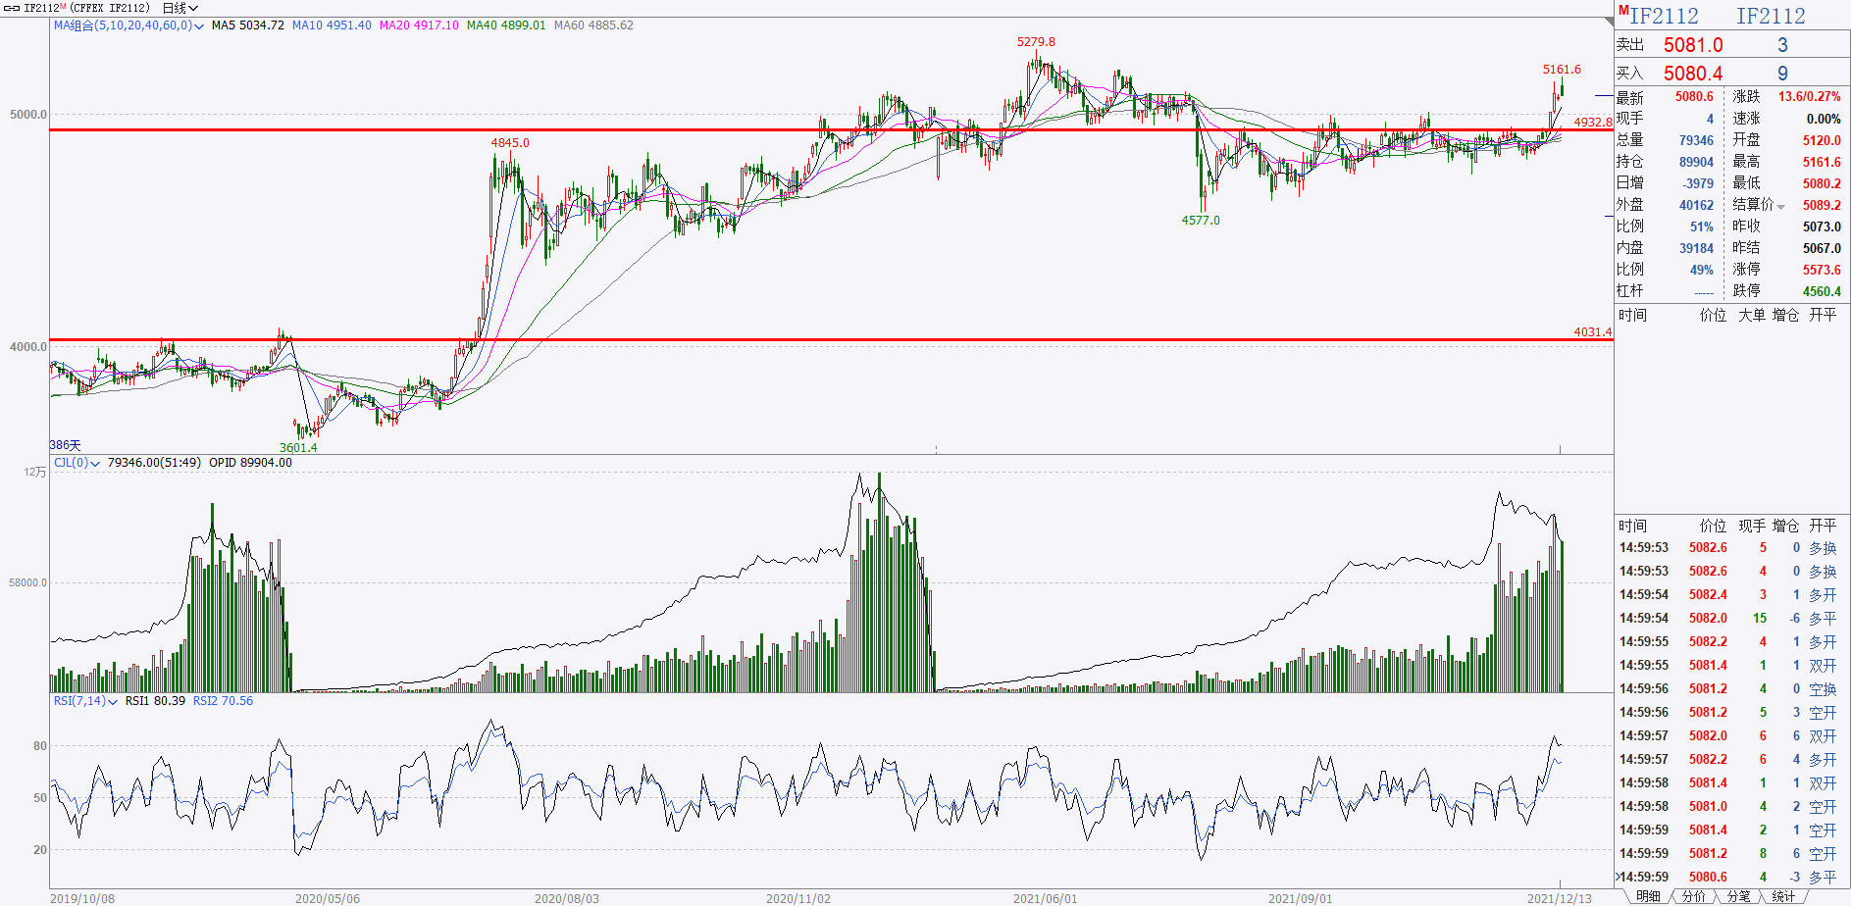Click the 日增 value -3979
Screen dimensions: 1851x906
coord(1698,183)
